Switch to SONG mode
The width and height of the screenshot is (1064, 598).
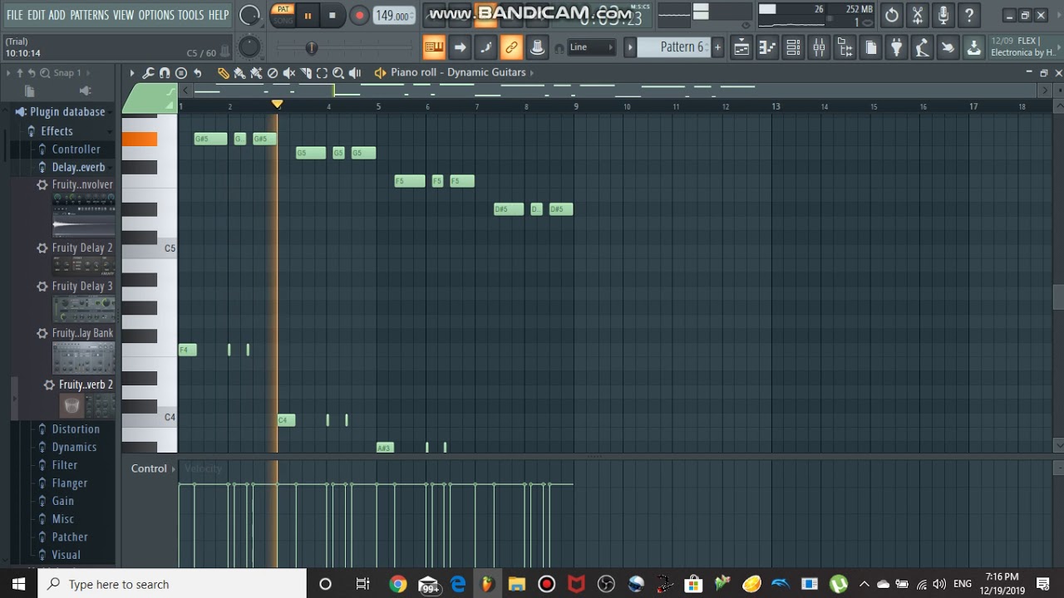[283, 21]
